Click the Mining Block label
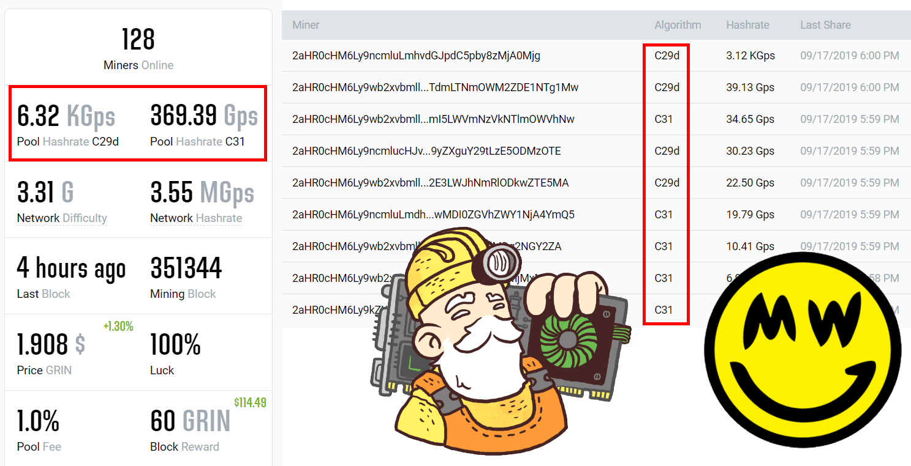This screenshot has width=911, height=466. pos(183,294)
